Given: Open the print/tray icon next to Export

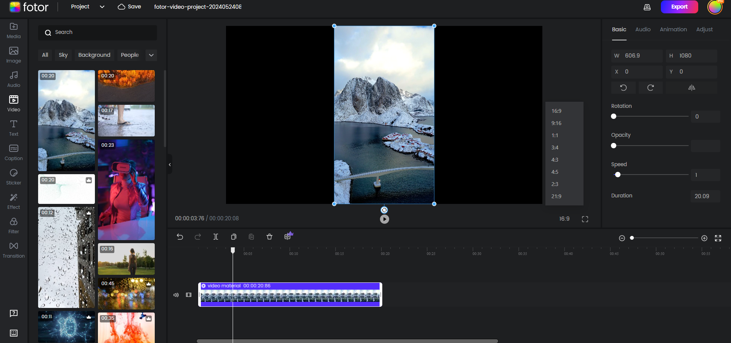Looking at the screenshot, I should 647,7.
